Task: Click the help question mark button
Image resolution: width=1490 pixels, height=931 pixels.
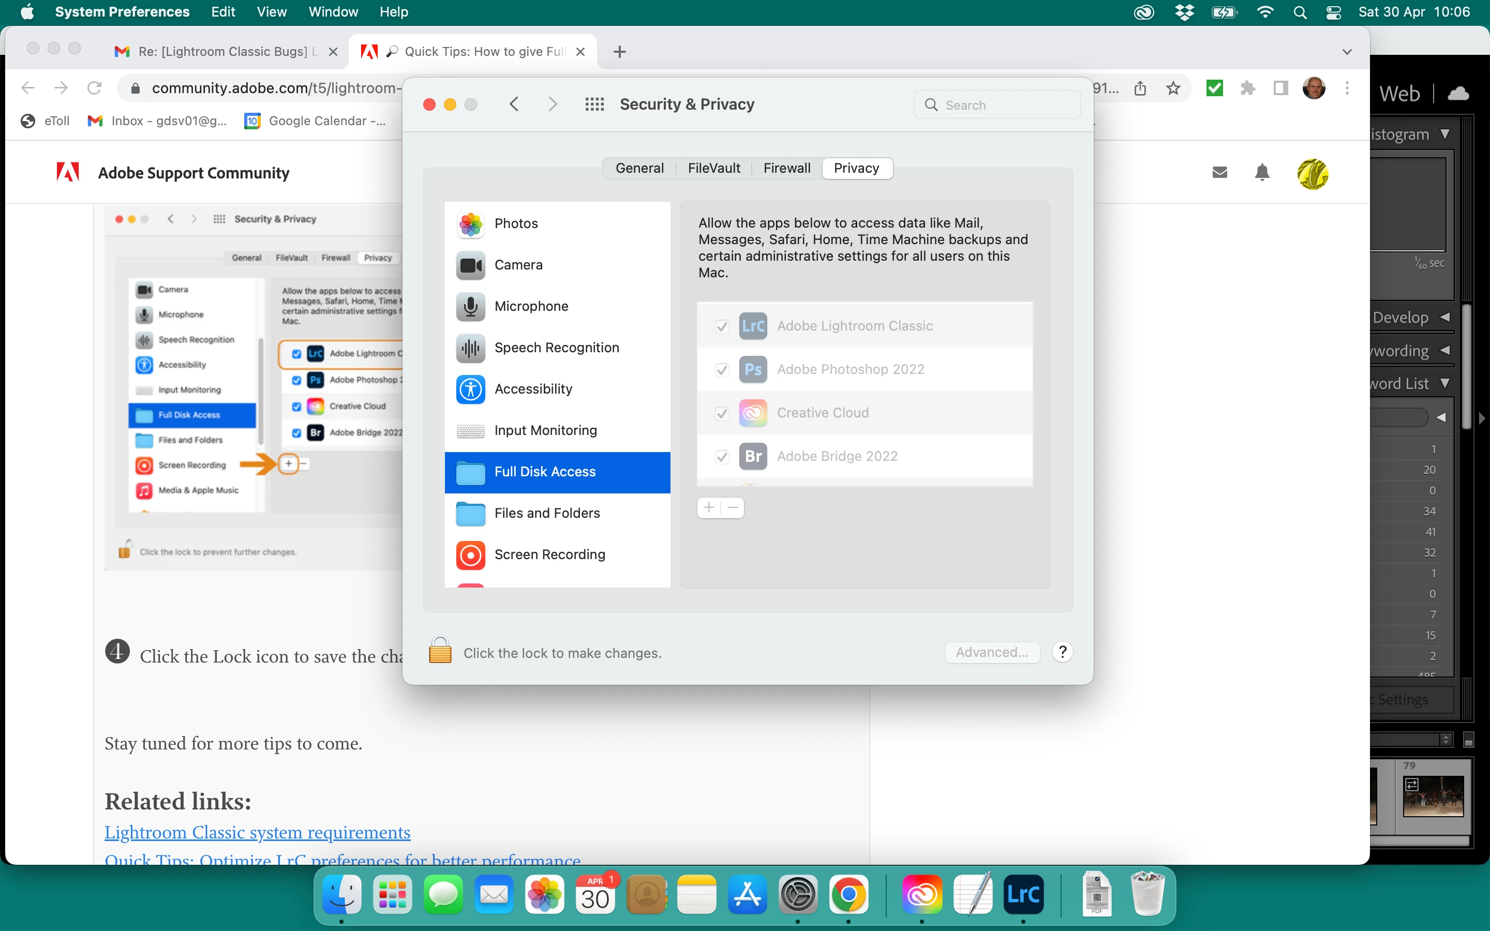Action: (x=1062, y=652)
